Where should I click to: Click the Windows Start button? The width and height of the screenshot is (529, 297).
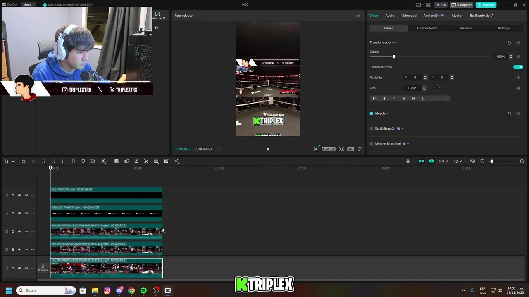[x=9, y=290]
